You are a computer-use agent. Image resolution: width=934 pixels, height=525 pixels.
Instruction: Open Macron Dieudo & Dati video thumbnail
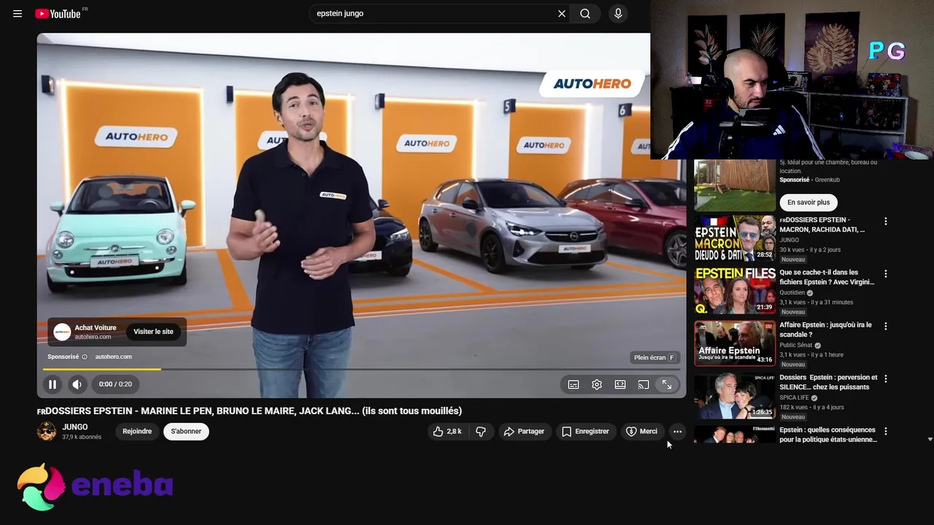735,238
